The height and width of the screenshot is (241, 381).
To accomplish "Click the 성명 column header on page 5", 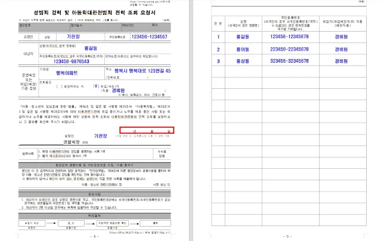I will click(x=243, y=23).
